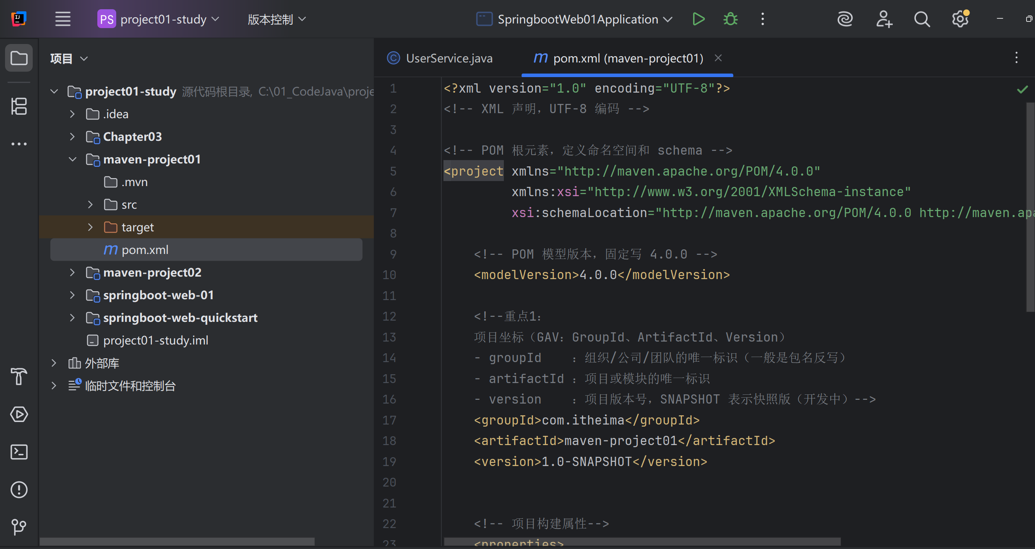
Task: Run SpringbootWeb01Application with green play icon
Action: point(698,19)
